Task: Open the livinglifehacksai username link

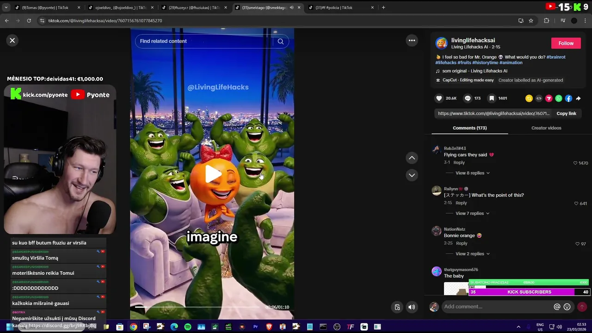Action: [x=473, y=40]
